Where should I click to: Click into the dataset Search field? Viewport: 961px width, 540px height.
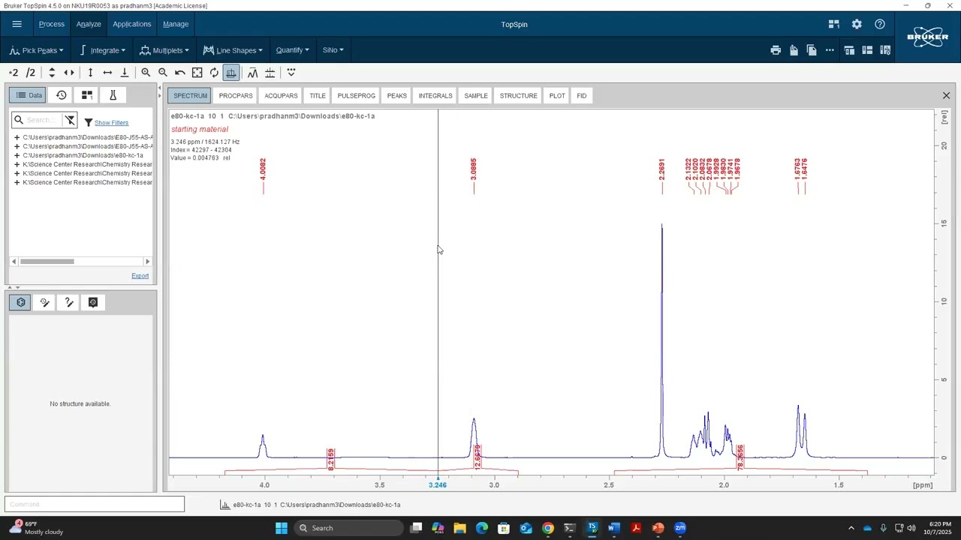pos(43,120)
